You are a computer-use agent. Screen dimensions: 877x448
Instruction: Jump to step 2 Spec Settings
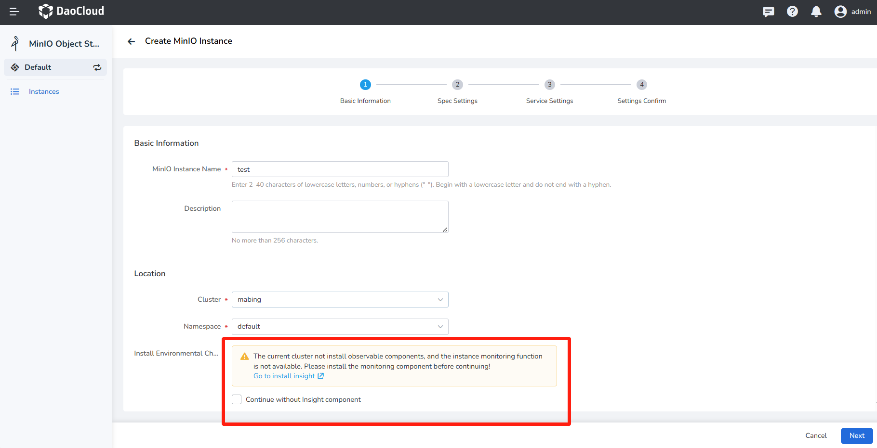pyautogui.click(x=457, y=85)
